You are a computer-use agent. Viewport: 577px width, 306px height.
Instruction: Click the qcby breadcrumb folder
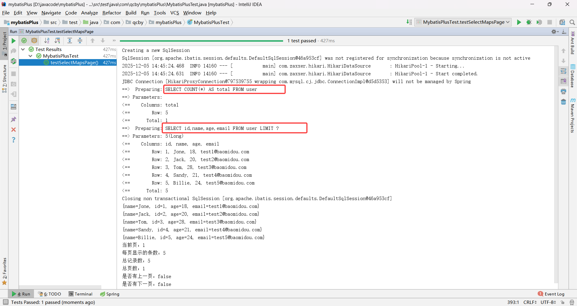(135, 22)
